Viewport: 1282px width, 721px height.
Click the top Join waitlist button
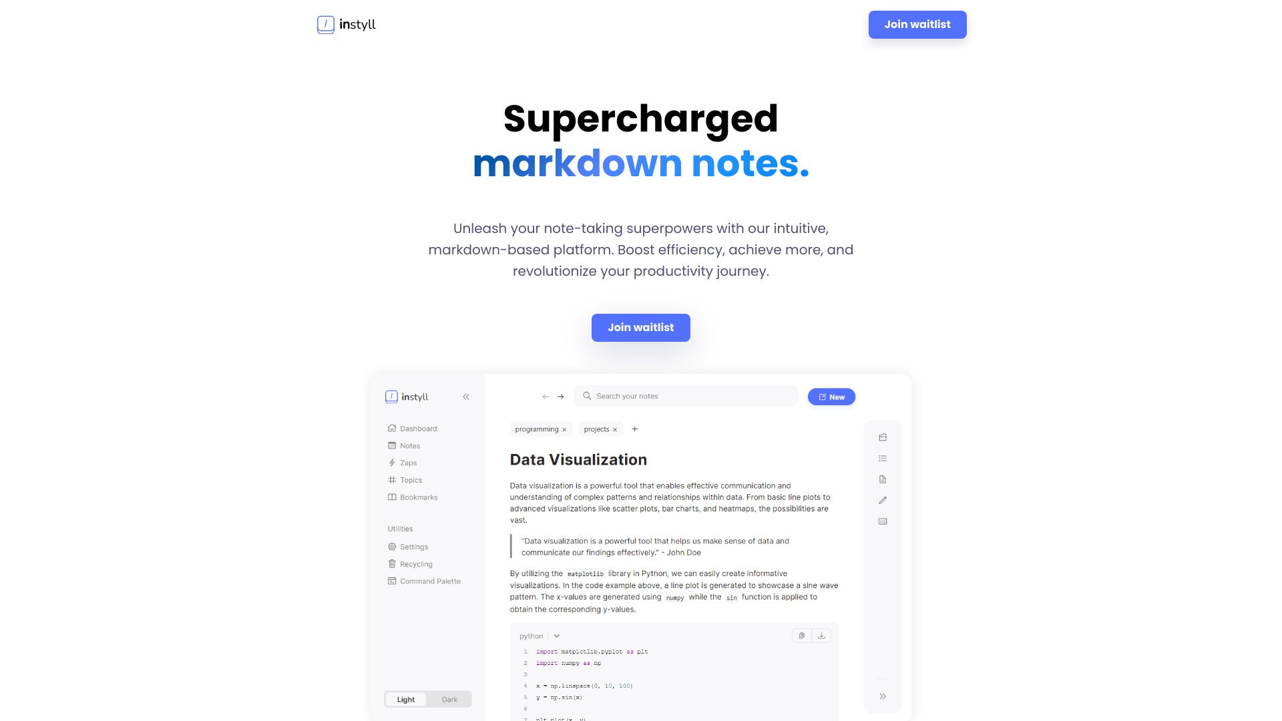[x=917, y=25]
